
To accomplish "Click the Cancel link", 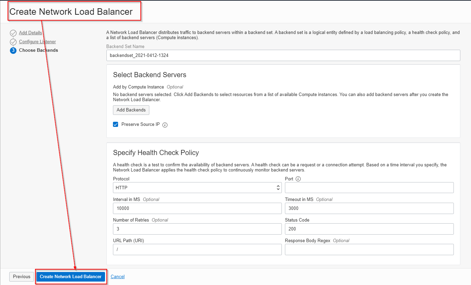I will tap(117, 277).
